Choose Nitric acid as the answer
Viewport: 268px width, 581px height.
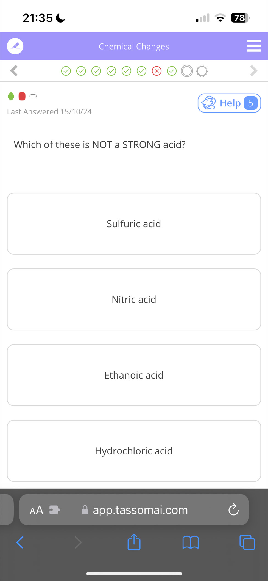(134, 299)
